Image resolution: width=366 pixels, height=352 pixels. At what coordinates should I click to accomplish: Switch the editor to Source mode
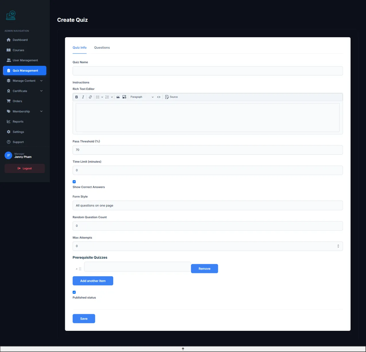point(171,97)
